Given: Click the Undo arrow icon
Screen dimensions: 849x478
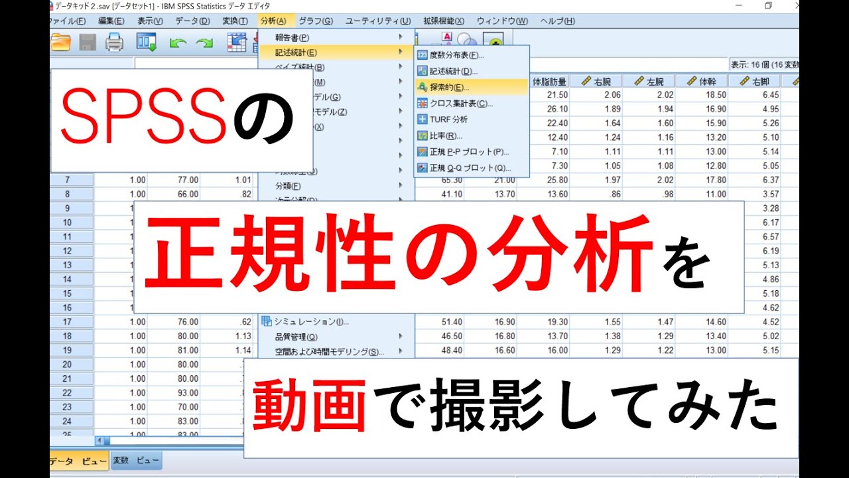Looking at the screenshot, I should (x=178, y=42).
